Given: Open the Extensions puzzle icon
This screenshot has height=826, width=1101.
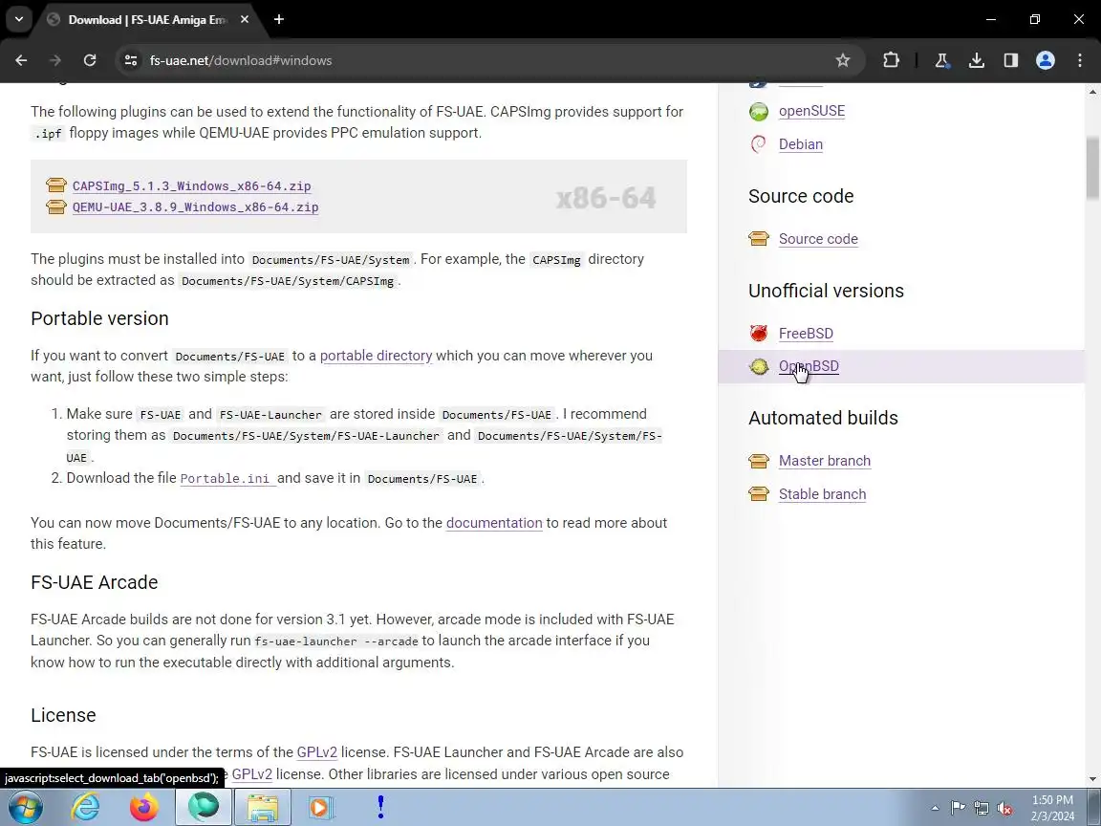Looking at the screenshot, I should point(891,60).
